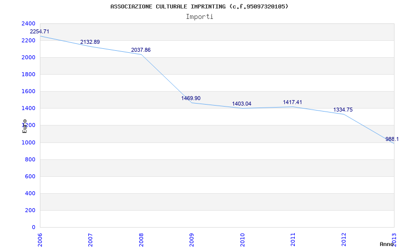Click x-axis year label 2008

click(141, 240)
